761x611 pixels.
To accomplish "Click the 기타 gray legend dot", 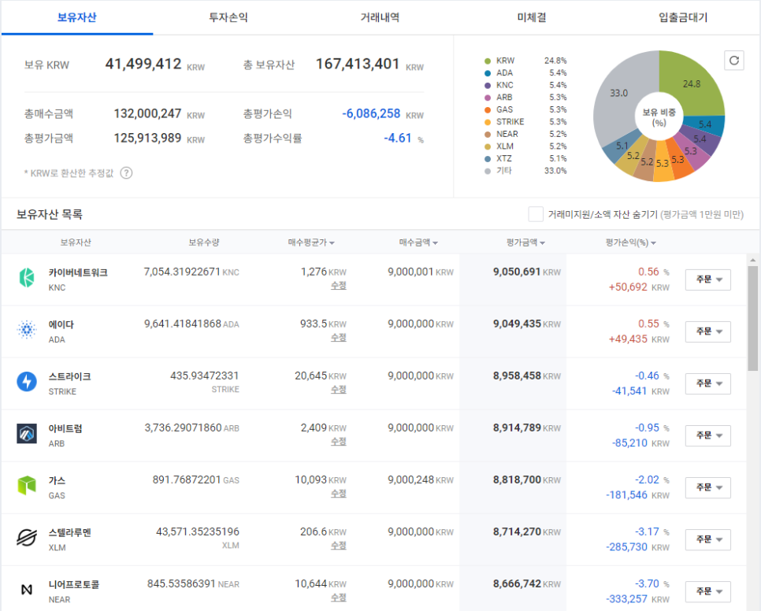I will [488, 171].
